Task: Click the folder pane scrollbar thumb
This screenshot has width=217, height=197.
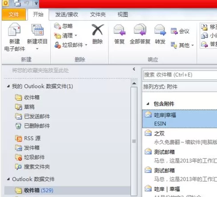Action: click(134, 141)
